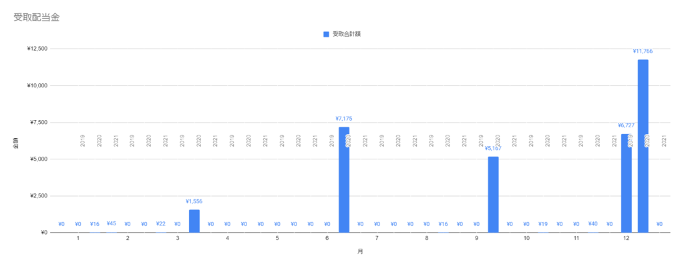Select the ¥11,766 tallest bar
Image resolution: width=684 pixels, height=268 pixels.
click(643, 146)
